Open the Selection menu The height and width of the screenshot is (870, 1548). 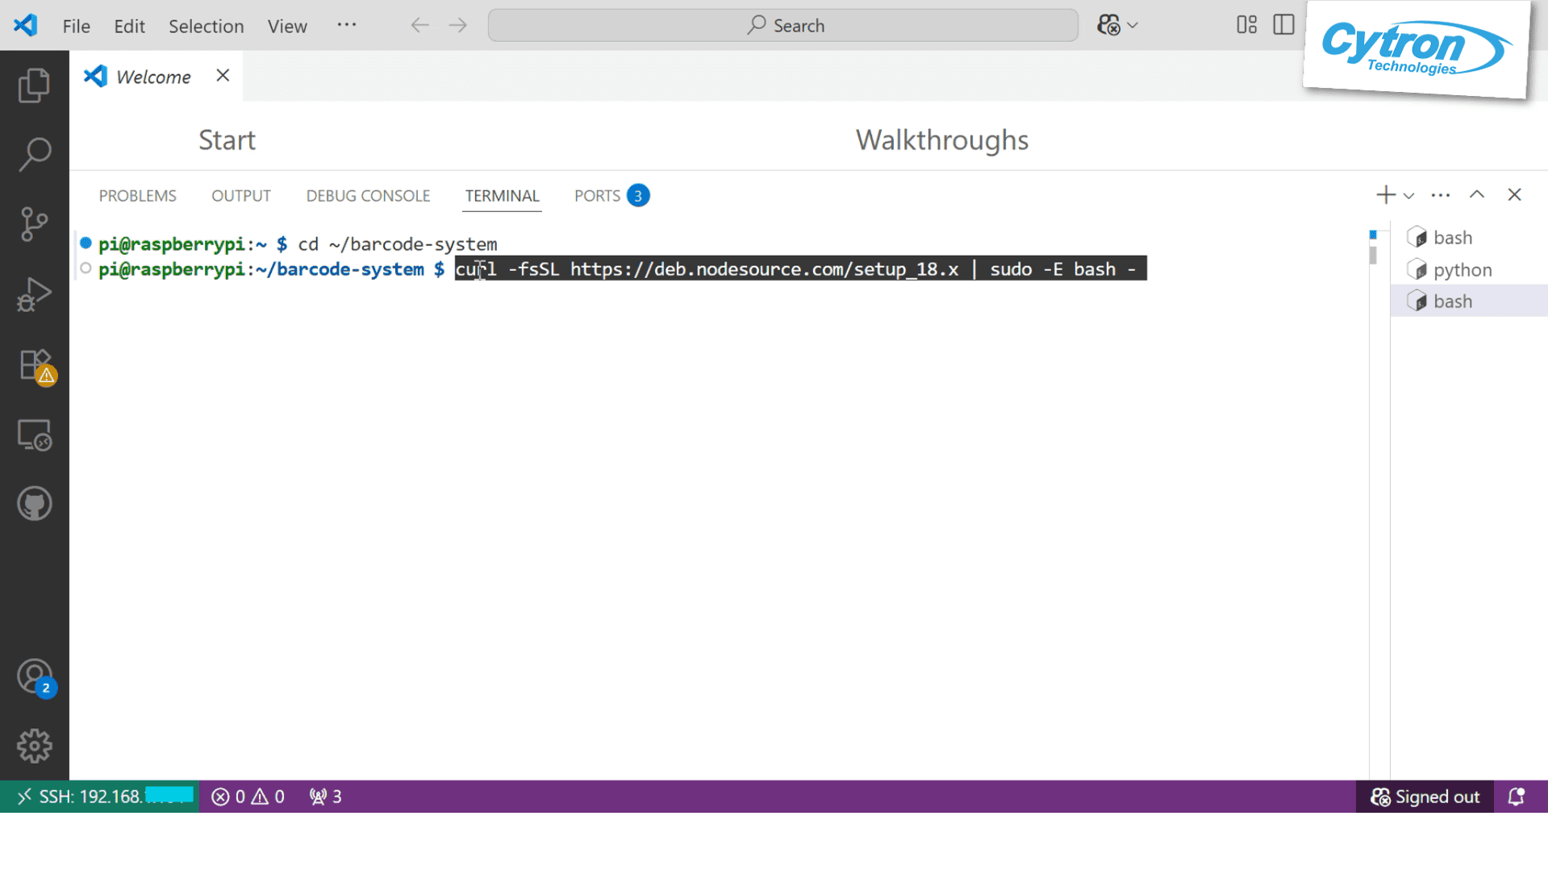point(206,26)
